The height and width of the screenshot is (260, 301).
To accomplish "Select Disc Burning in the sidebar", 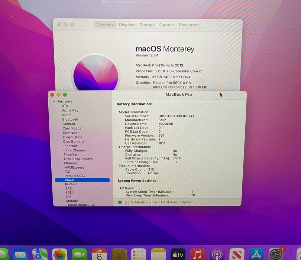I will [73, 142].
